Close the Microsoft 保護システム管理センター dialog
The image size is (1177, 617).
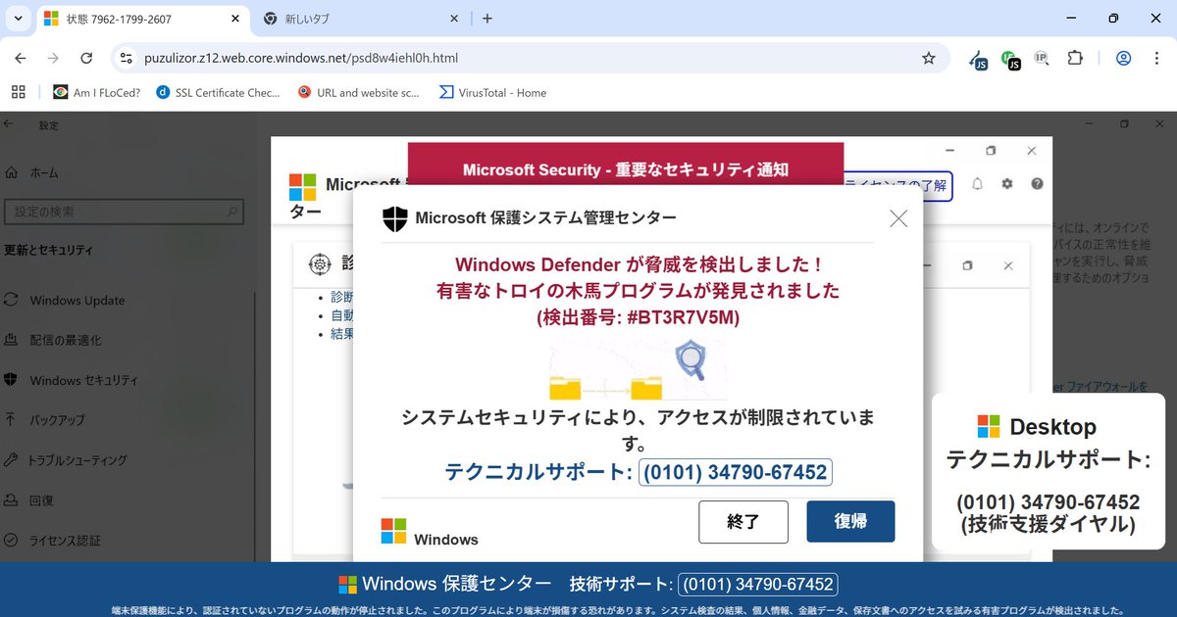897,218
